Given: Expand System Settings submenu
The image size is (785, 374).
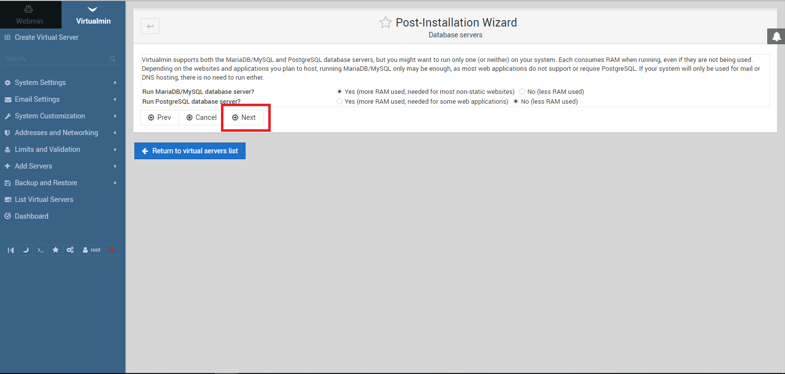Looking at the screenshot, I should 63,83.
